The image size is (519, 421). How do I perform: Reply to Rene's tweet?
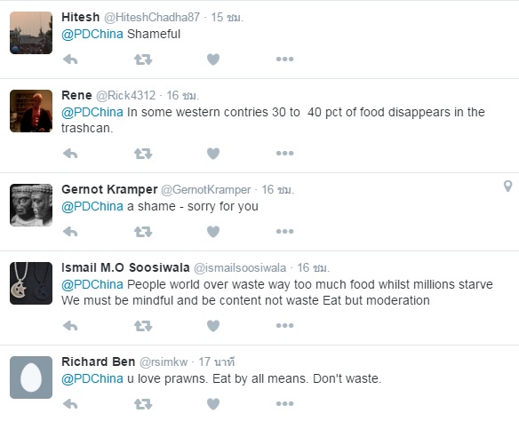(70, 154)
